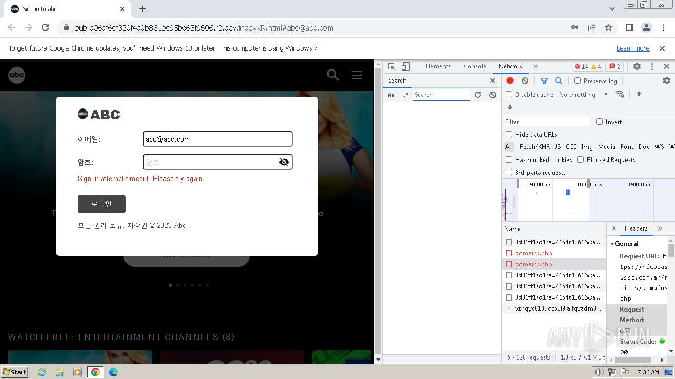Check the Invert filter checkbox
The image size is (675, 379).
point(600,122)
